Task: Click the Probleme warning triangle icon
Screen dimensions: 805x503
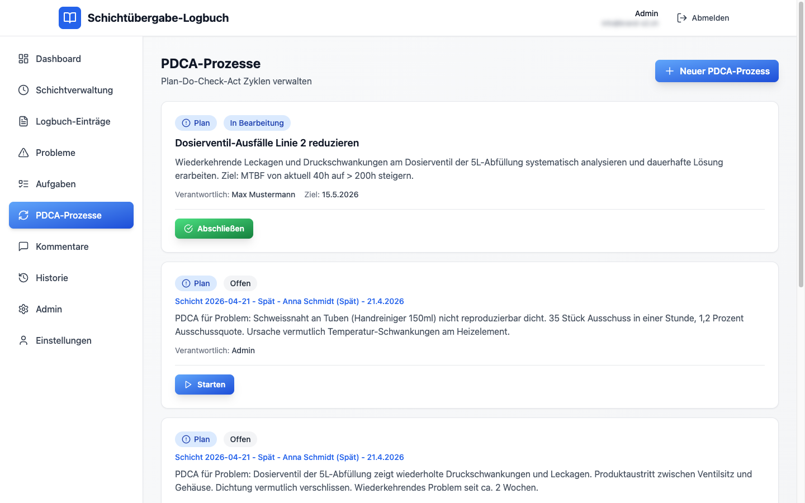Action: click(x=23, y=153)
